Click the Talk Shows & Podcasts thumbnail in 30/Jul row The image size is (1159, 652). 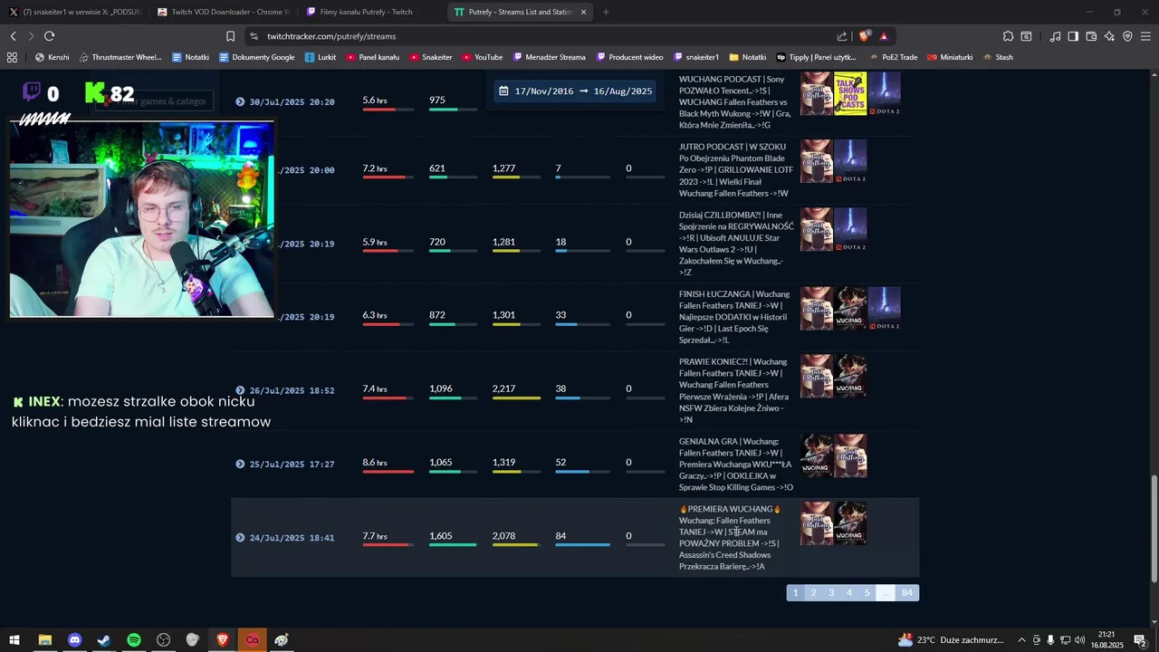(850, 94)
